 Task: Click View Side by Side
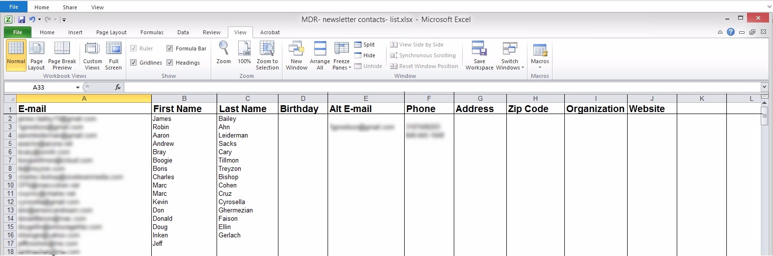click(x=416, y=45)
